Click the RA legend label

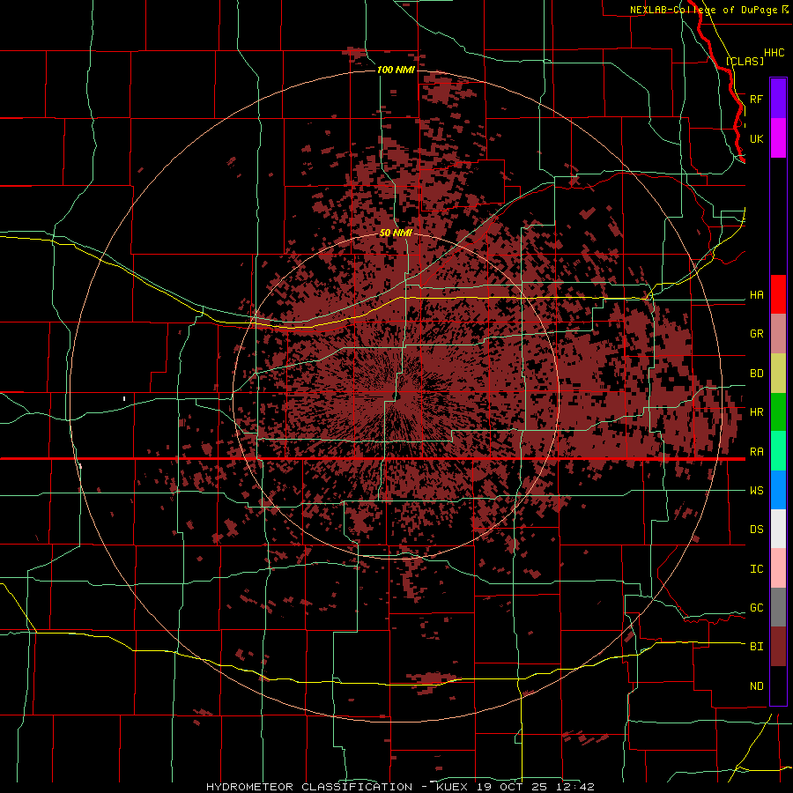click(756, 451)
